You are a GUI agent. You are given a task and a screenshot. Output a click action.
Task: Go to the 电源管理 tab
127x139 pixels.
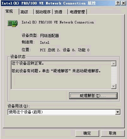point(77,12)
